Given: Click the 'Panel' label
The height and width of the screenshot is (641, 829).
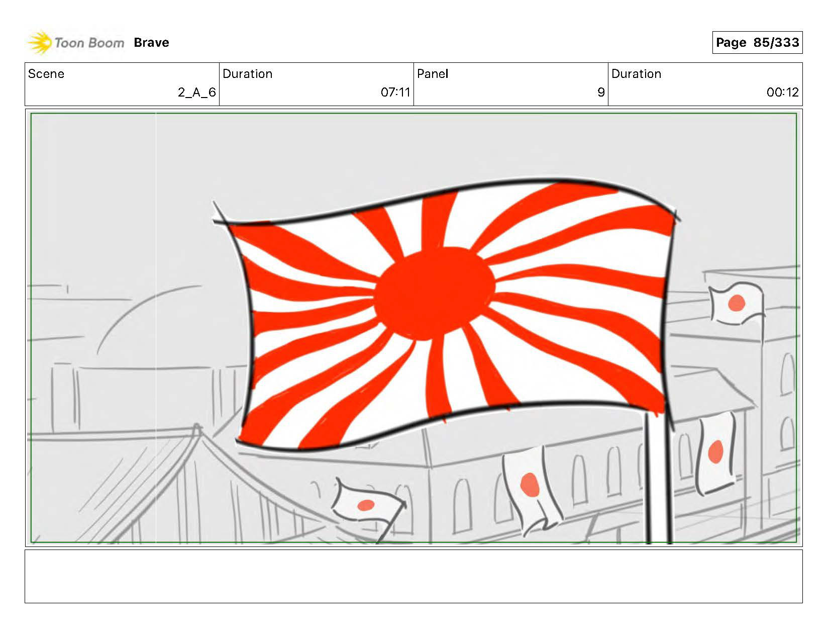Looking at the screenshot, I should [x=433, y=74].
